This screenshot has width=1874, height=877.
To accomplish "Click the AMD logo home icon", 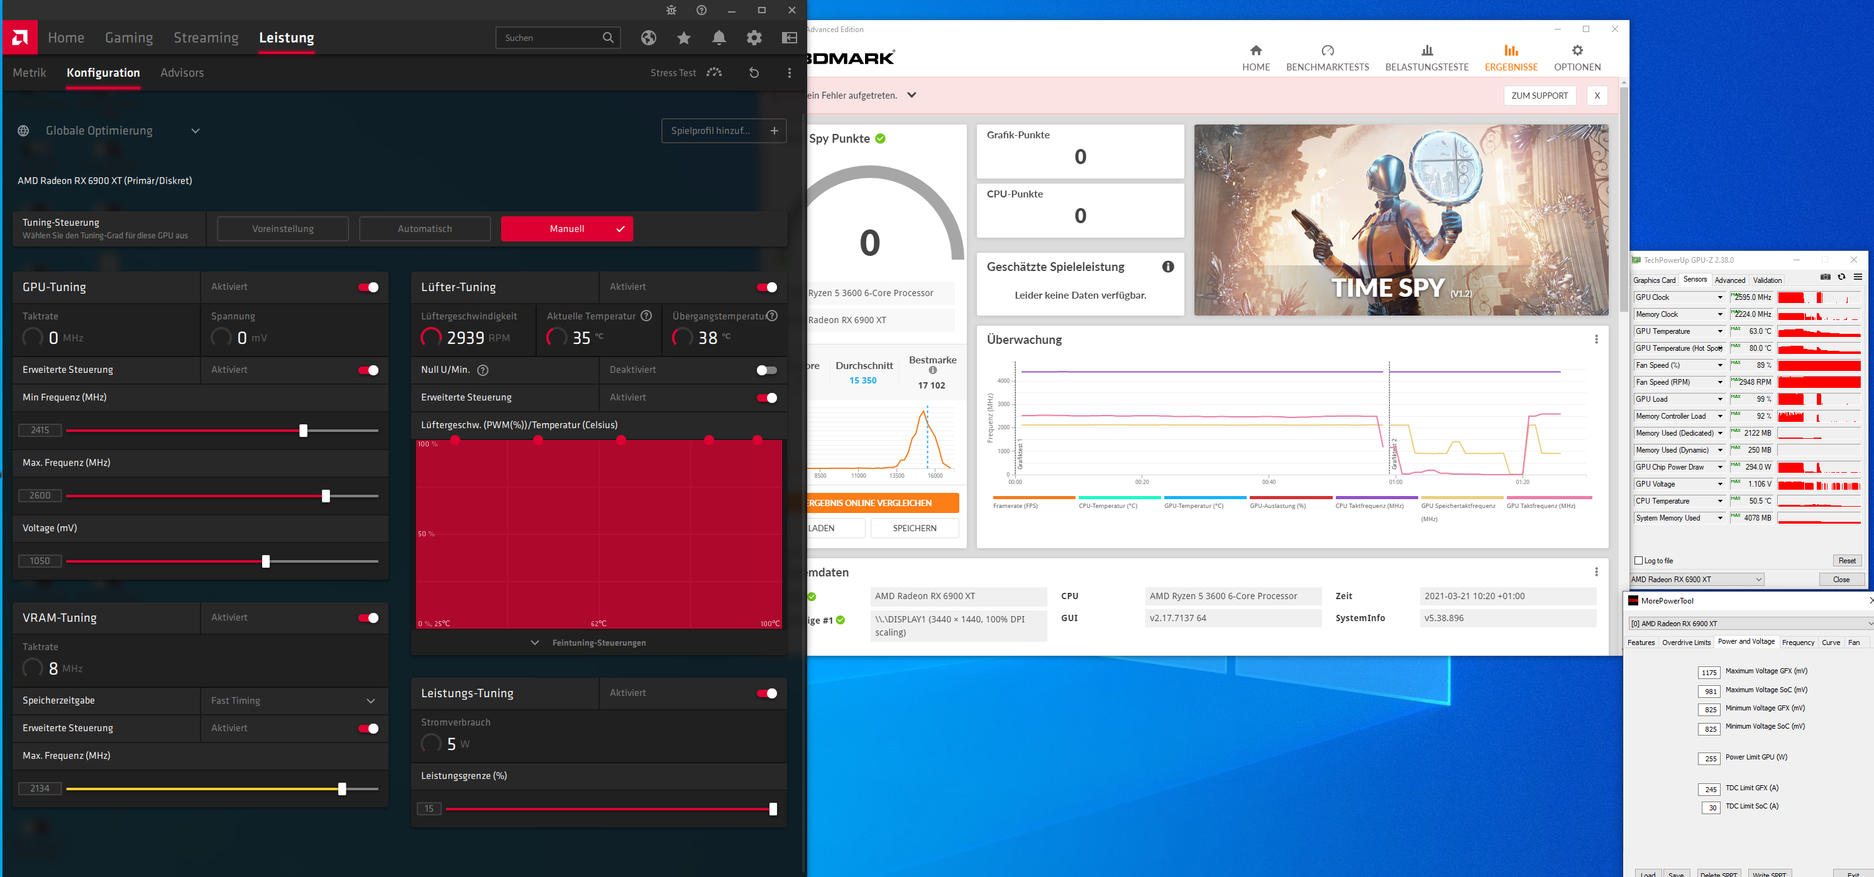I will click(20, 38).
